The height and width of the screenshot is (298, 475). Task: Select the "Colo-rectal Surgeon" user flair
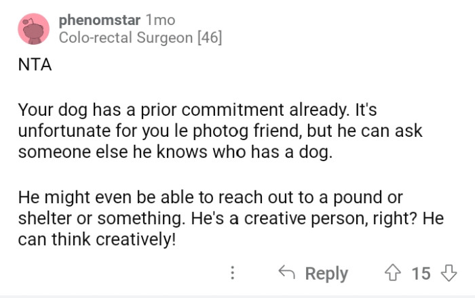point(126,38)
